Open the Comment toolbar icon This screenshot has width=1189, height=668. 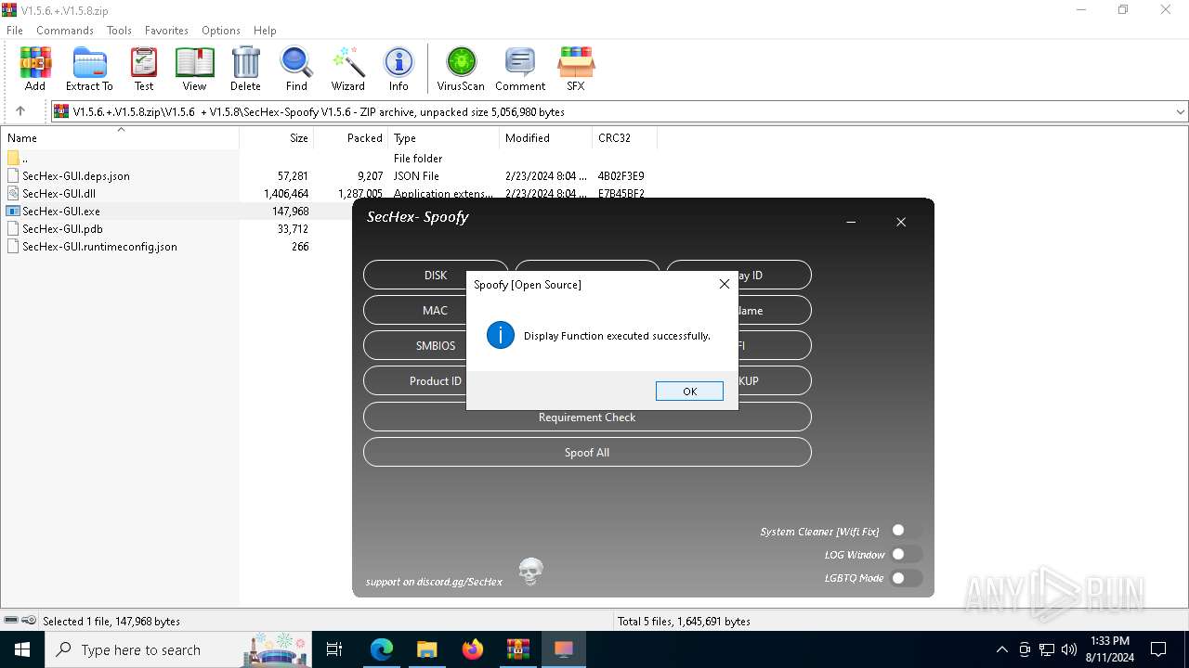[x=520, y=70]
